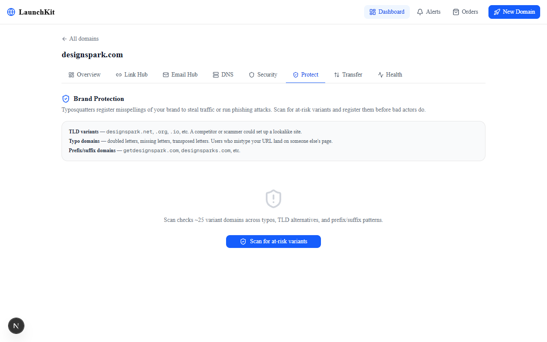This screenshot has width=547, height=342.
Task: Open the Link Hub tab
Action: [132, 74]
